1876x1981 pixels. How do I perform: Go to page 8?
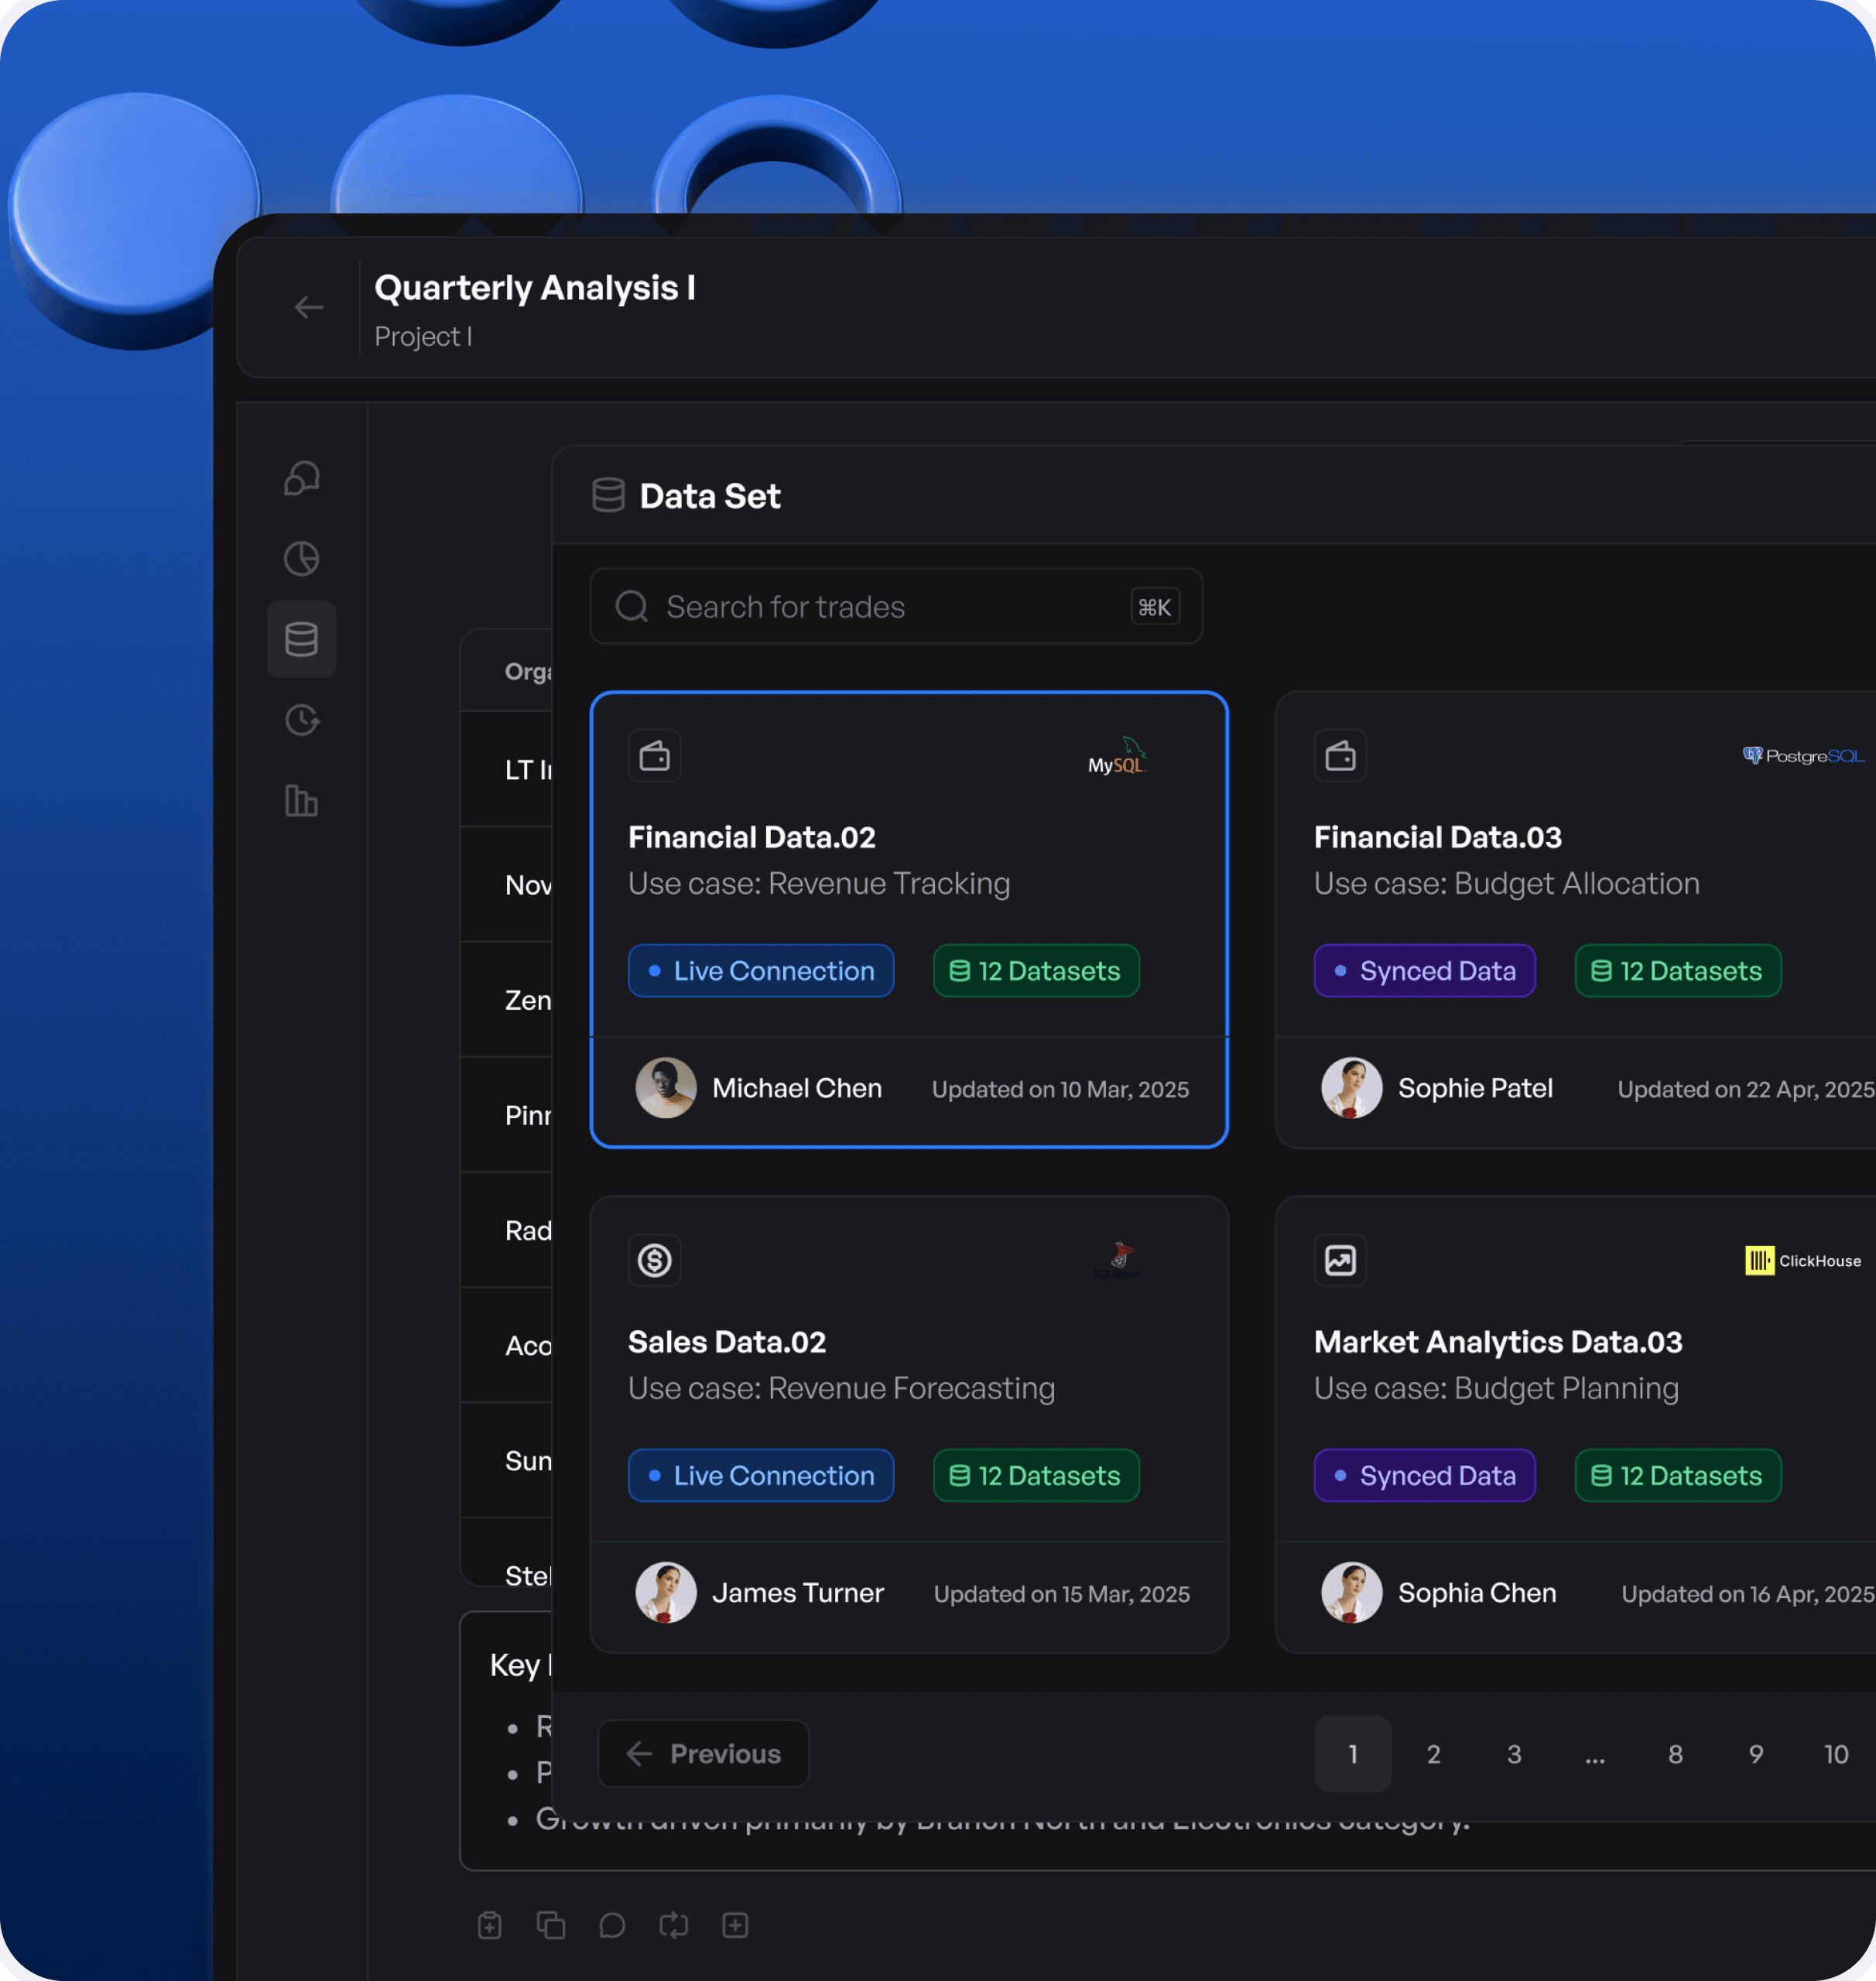point(1675,1754)
